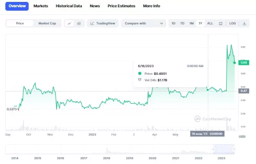Expand the Compare with dropdown

point(143,23)
